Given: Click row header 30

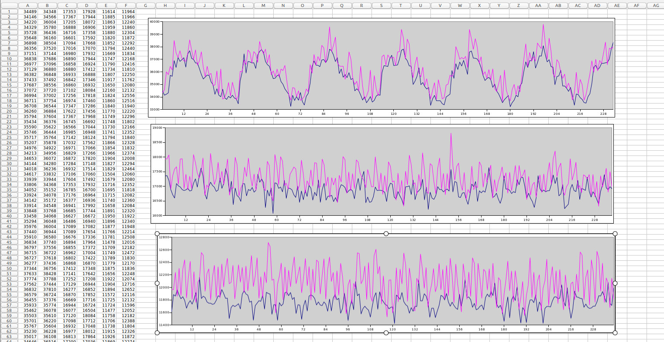Looking at the screenshot, I should tap(9, 163).
